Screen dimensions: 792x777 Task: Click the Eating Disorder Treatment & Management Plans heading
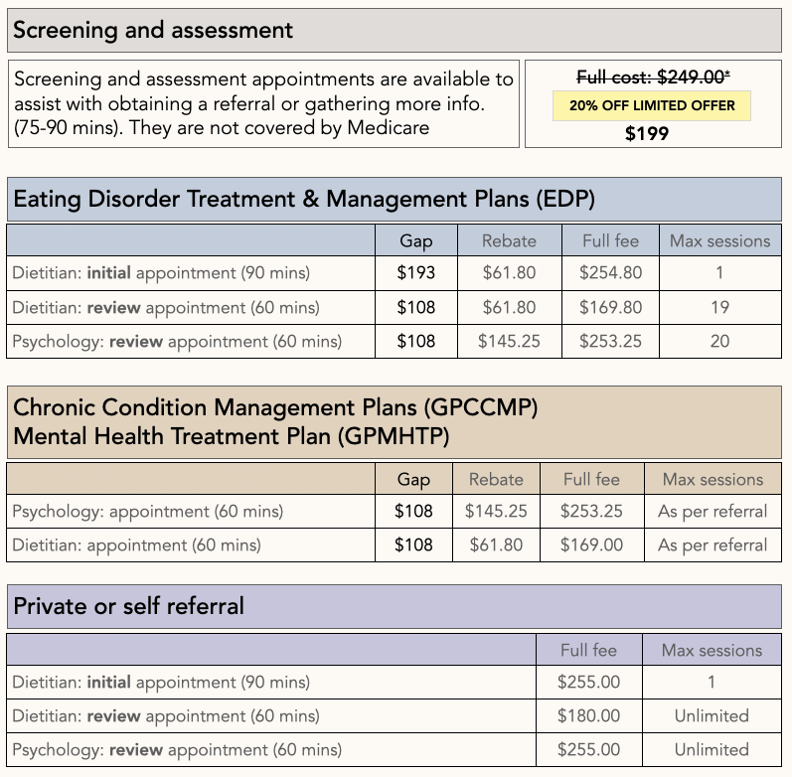click(x=304, y=199)
